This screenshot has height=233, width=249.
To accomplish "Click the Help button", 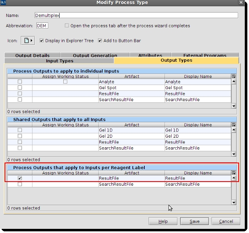I will click(163, 221).
